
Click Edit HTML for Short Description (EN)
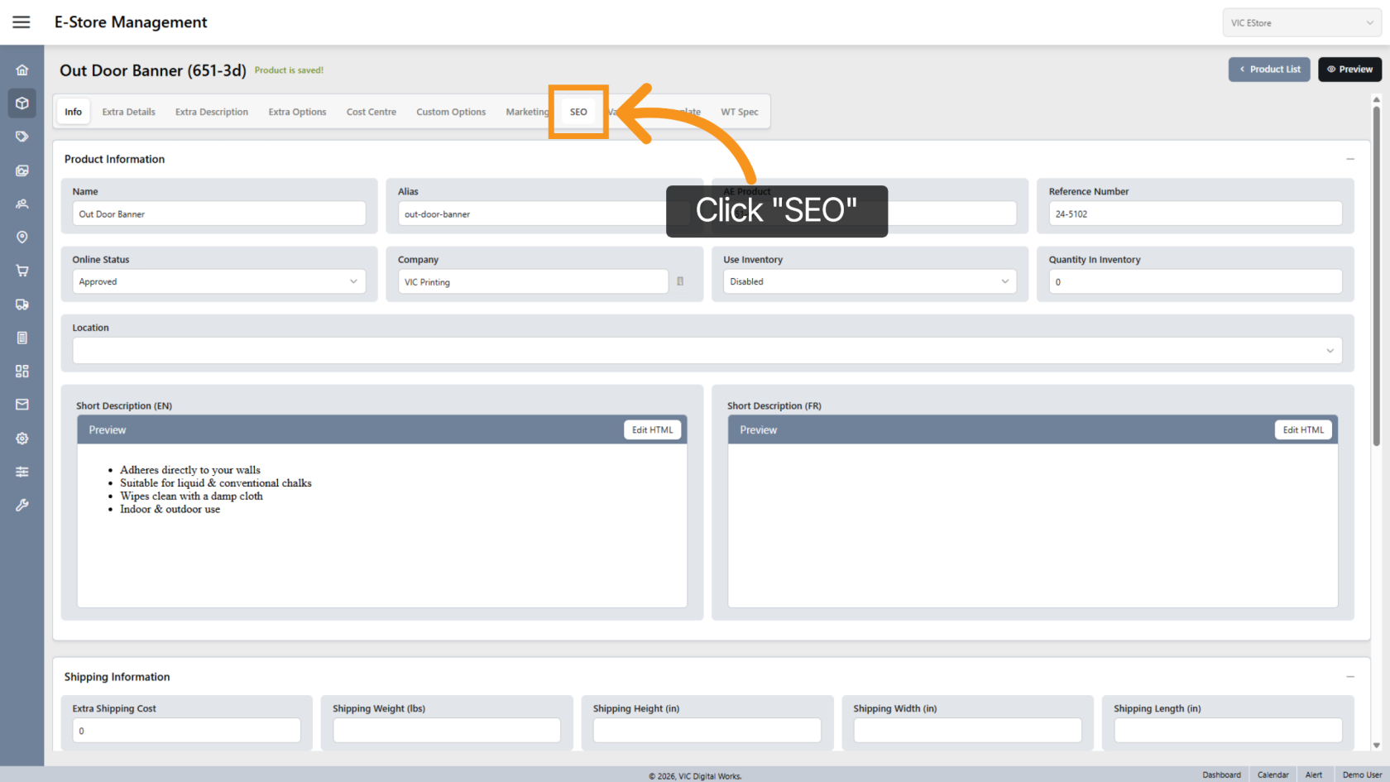(x=652, y=430)
